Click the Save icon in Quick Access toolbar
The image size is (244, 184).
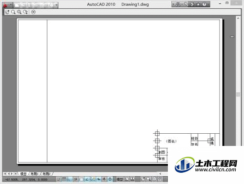coord(29,5)
